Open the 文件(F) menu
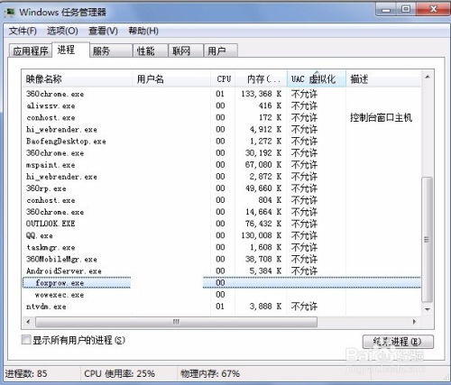This screenshot has height=385, width=451. click(23, 31)
